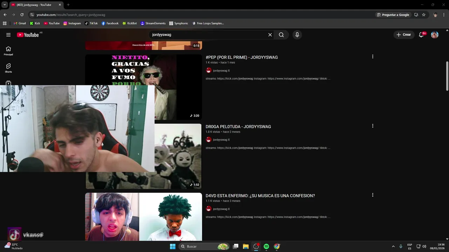Open the notifications bell

tap(421, 35)
